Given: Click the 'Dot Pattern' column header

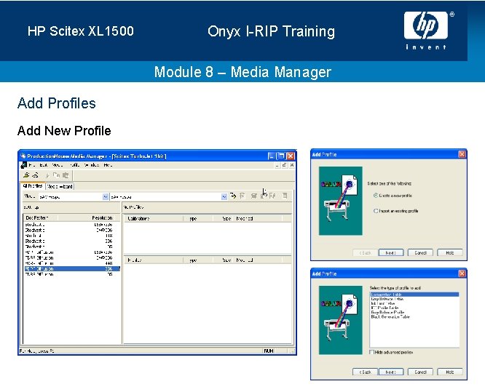Looking at the screenshot, I should (41, 217).
